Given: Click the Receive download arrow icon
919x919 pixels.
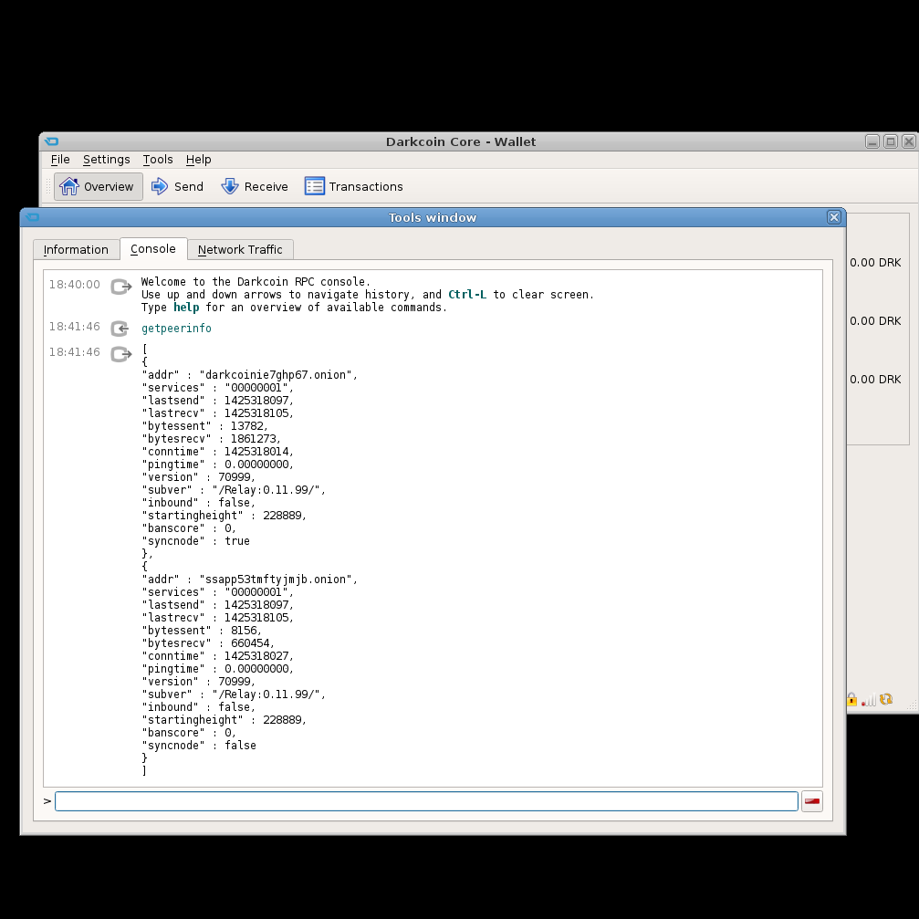Looking at the screenshot, I should [x=230, y=186].
